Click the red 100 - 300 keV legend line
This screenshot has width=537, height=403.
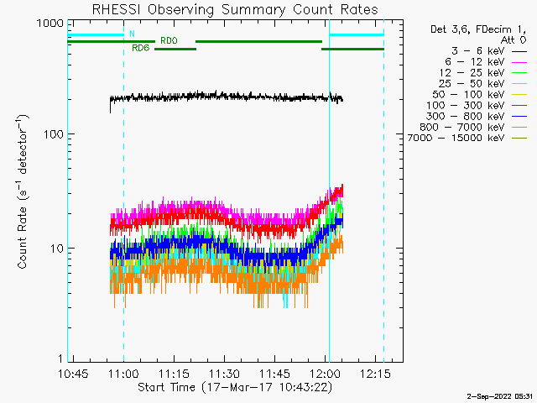point(519,106)
